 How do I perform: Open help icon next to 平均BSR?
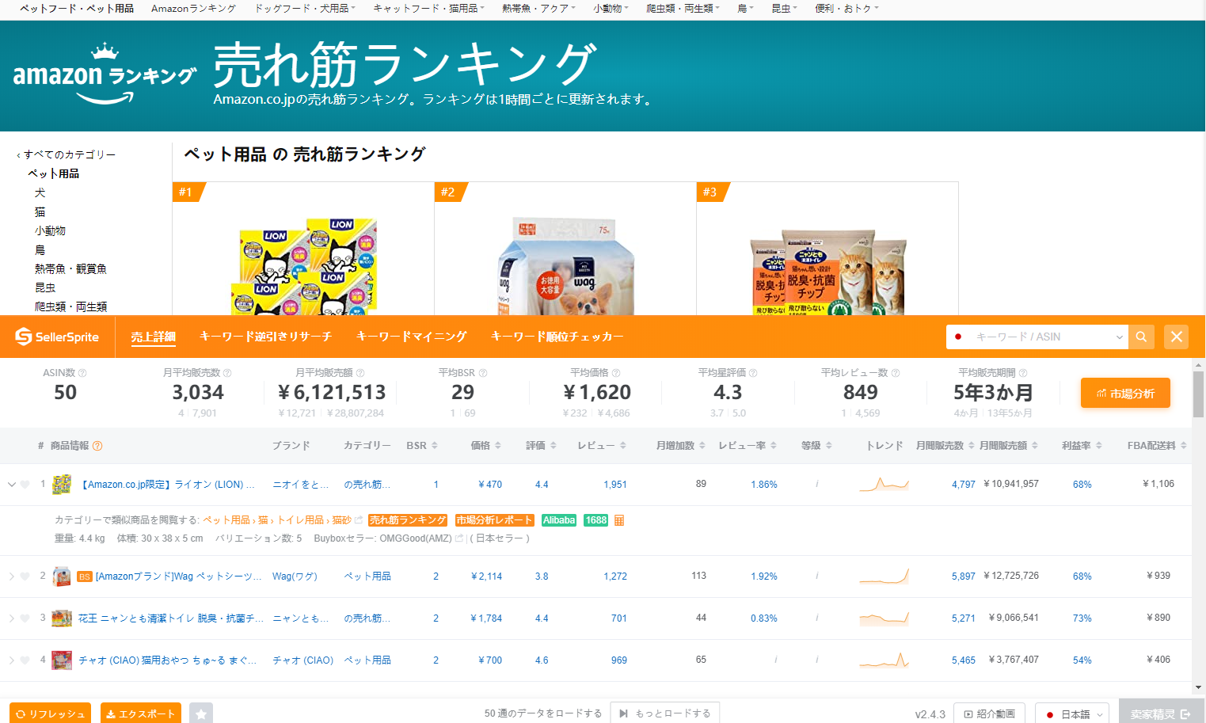(x=483, y=373)
